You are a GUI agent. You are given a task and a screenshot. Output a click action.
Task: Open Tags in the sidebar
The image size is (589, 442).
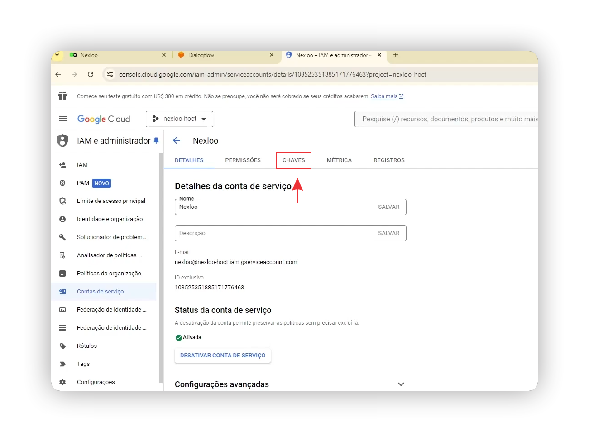[83, 364]
